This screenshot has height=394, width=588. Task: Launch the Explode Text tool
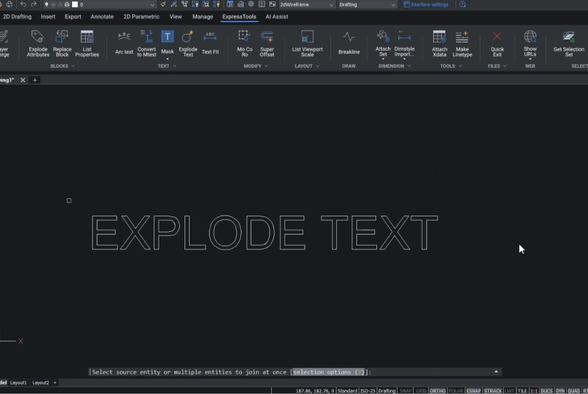coord(188,44)
